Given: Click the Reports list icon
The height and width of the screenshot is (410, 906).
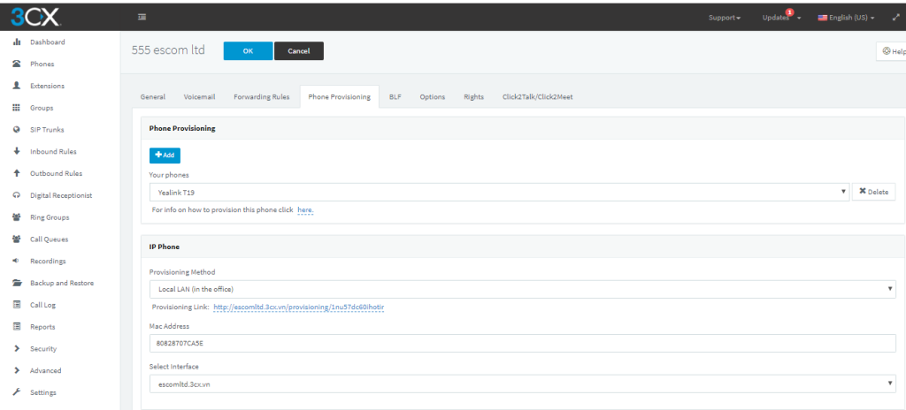Looking at the screenshot, I should [x=17, y=327].
